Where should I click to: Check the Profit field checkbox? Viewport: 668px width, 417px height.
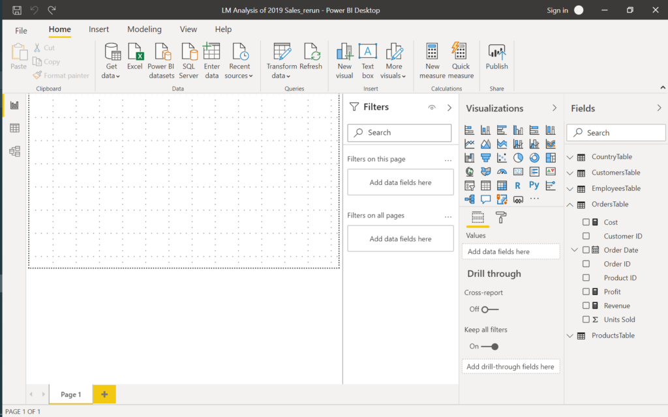pyautogui.click(x=586, y=292)
